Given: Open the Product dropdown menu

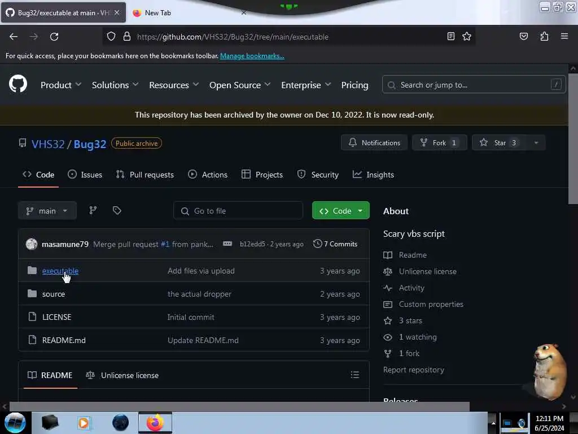Looking at the screenshot, I should (x=61, y=85).
